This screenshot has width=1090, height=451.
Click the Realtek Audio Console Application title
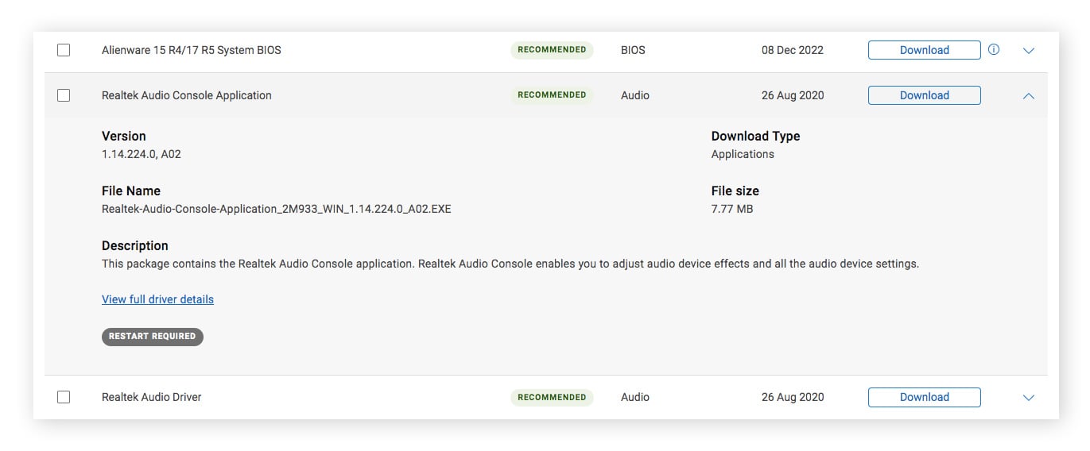point(187,95)
